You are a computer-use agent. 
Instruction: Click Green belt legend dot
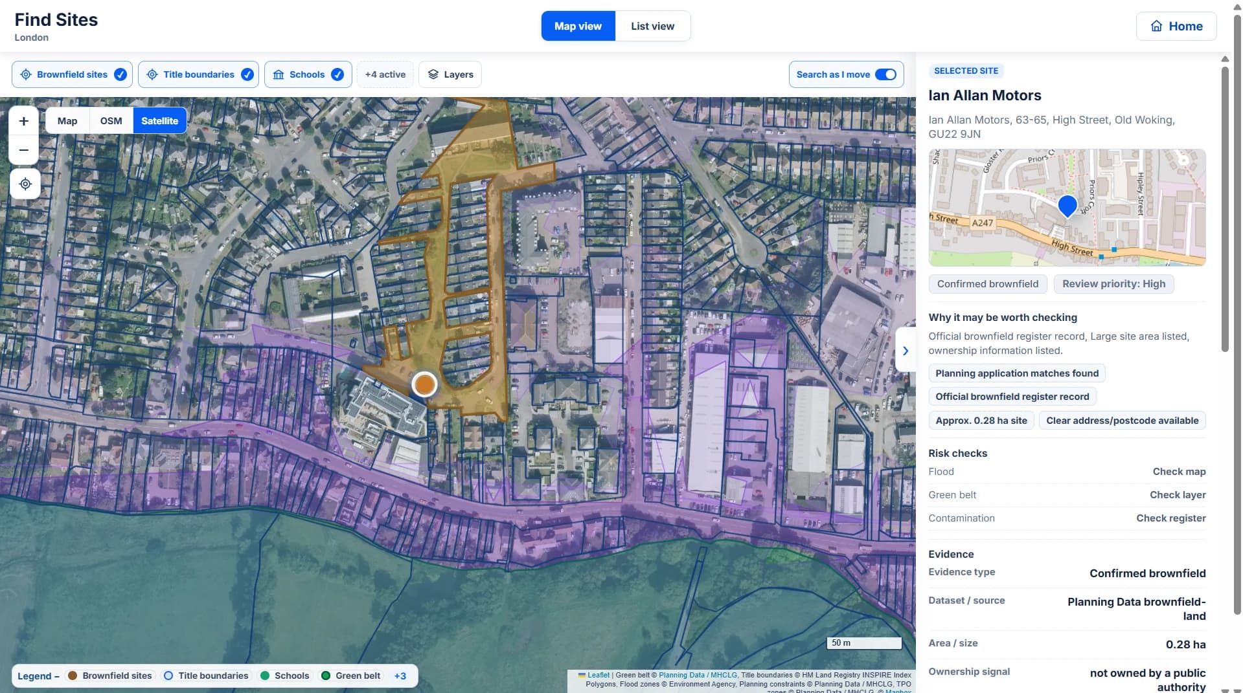(326, 676)
